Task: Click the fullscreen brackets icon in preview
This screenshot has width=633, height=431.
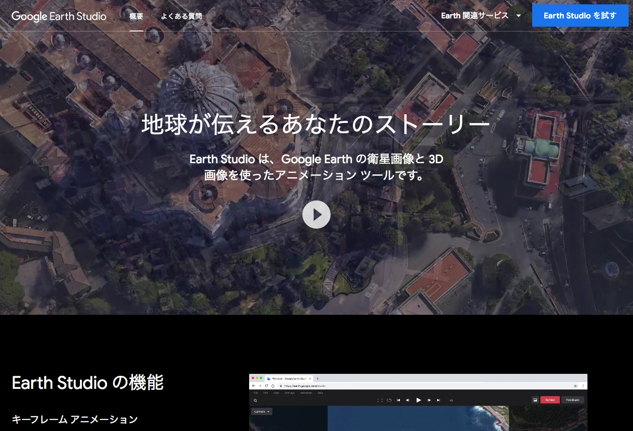Action: 380,400
